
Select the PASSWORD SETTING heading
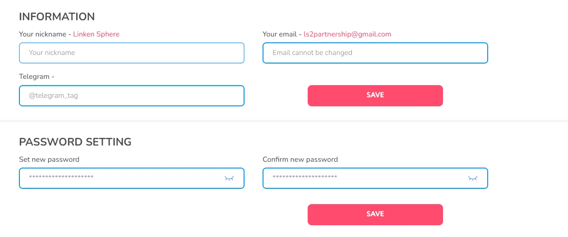(x=75, y=142)
